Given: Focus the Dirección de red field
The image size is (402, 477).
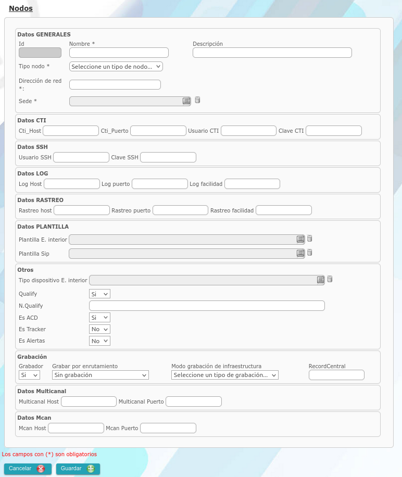Looking at the screenshot, I should coord(115,84).
